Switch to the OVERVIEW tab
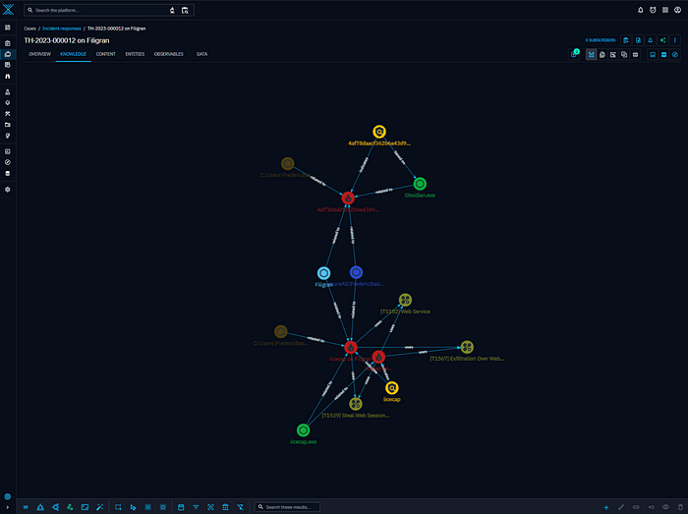 [x=39, y=54]
